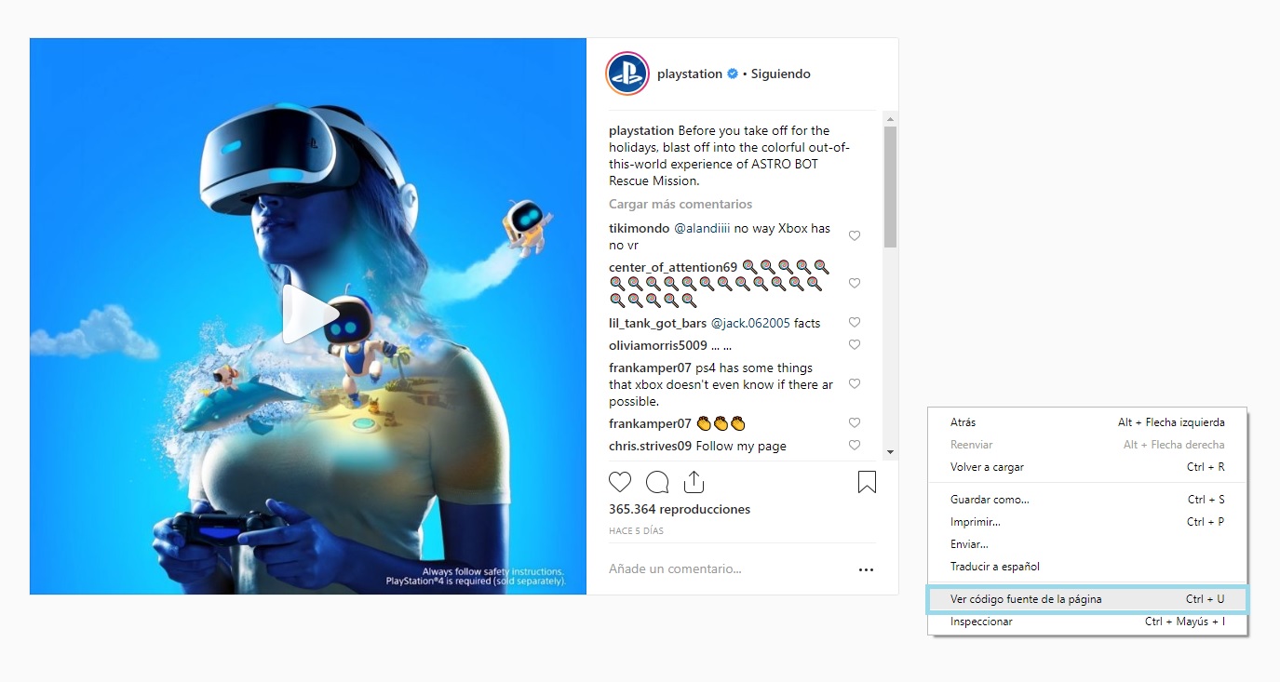The height and width of the screenshot is (682, 1280).
Task: Open the @alandiiii mention link
Action: (x=702, y=229)
